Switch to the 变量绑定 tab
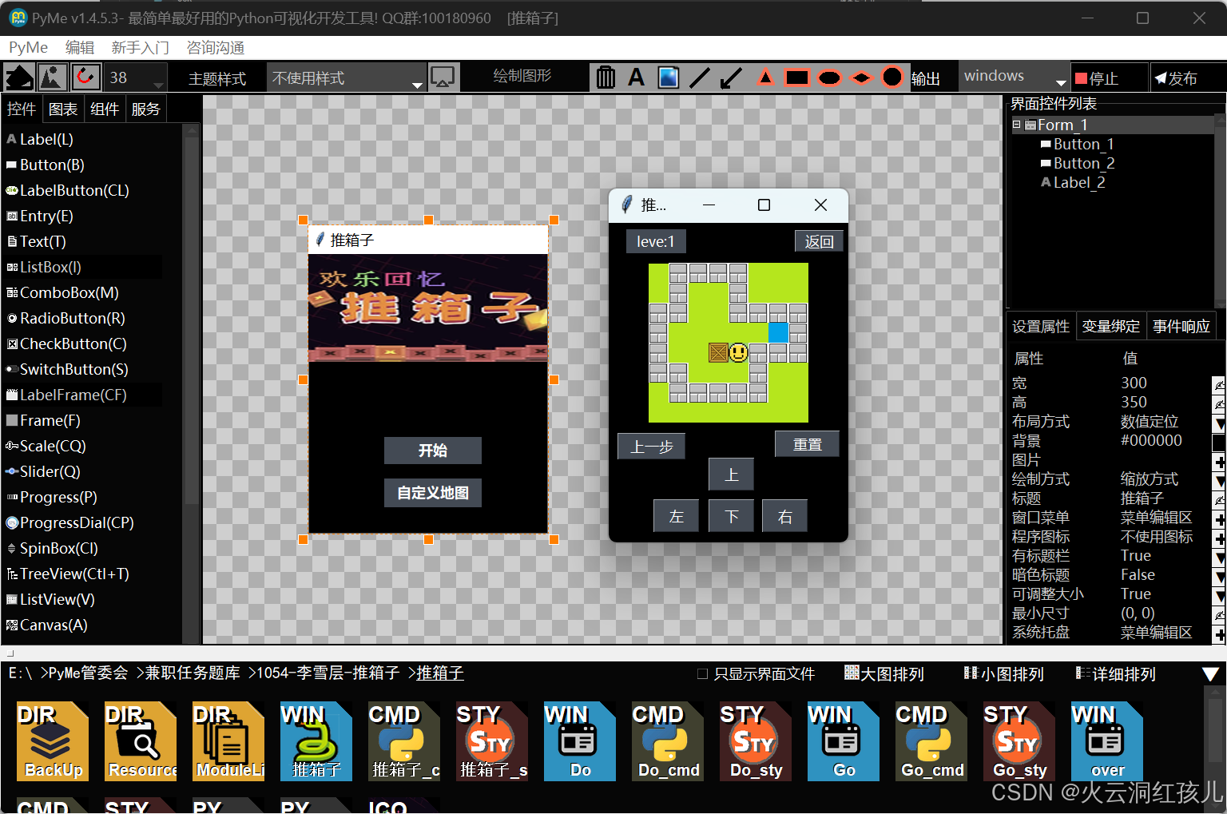 1111,326
